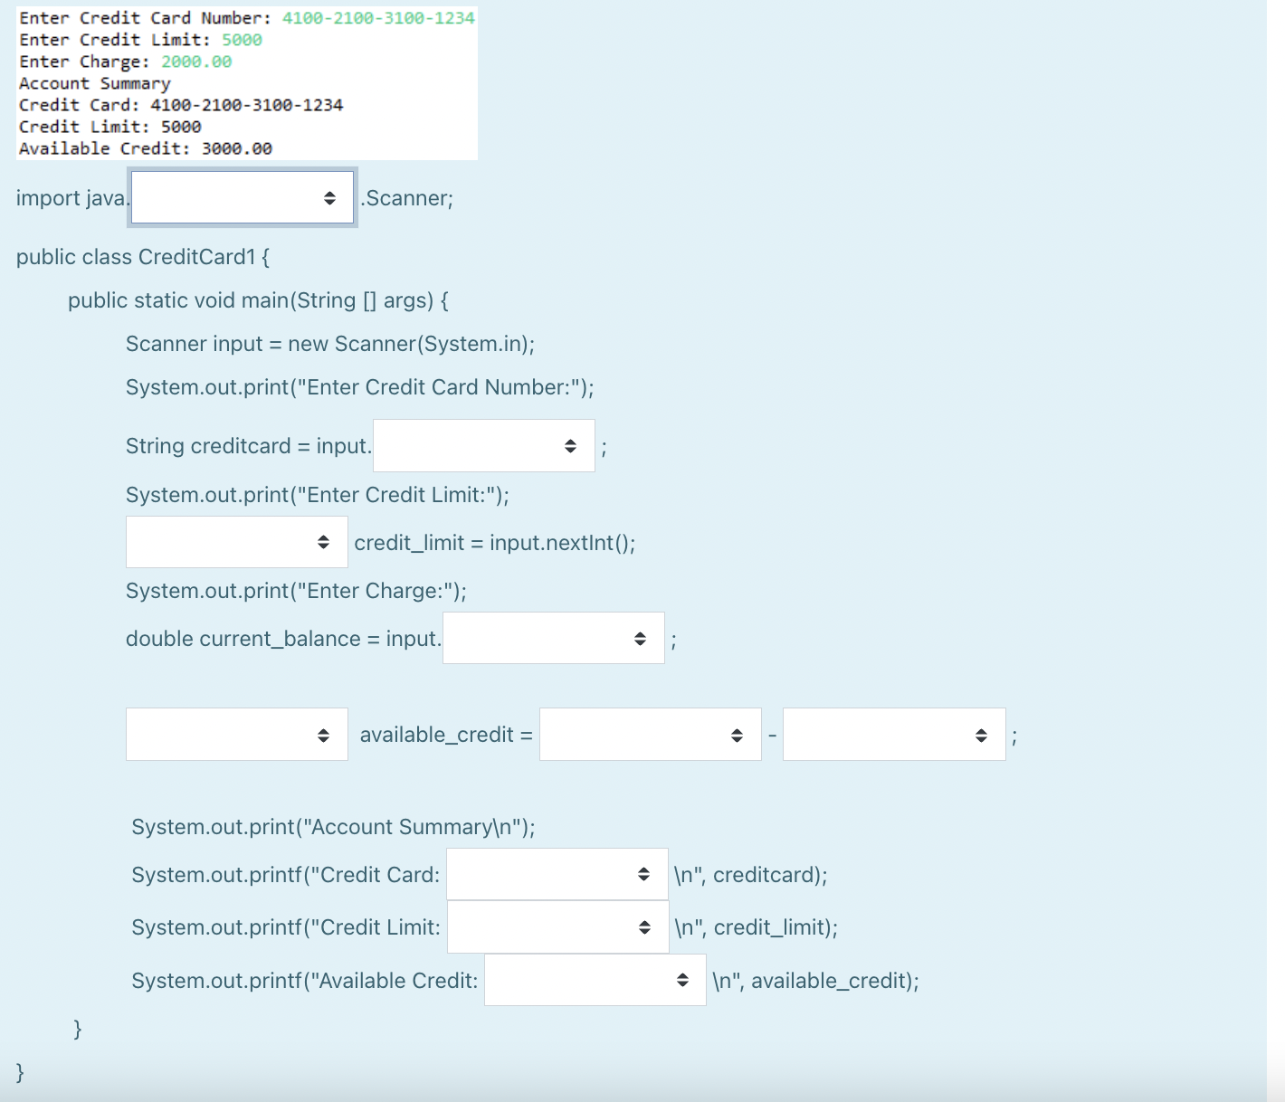Open format dropdown after 'Credit Limit:'
This screenshot has width=1285, height=1102.
(x=558, y=926)
